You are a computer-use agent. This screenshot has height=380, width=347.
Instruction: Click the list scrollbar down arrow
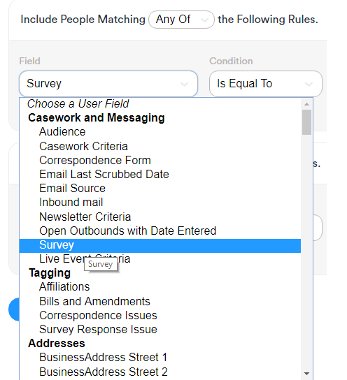(306, 374)
